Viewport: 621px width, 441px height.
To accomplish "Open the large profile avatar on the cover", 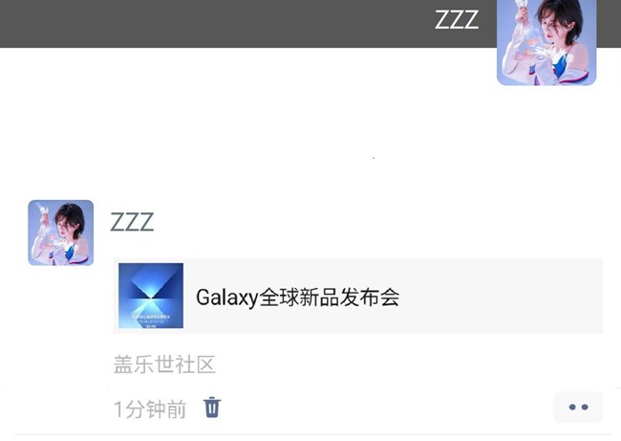I will point(546,42).
